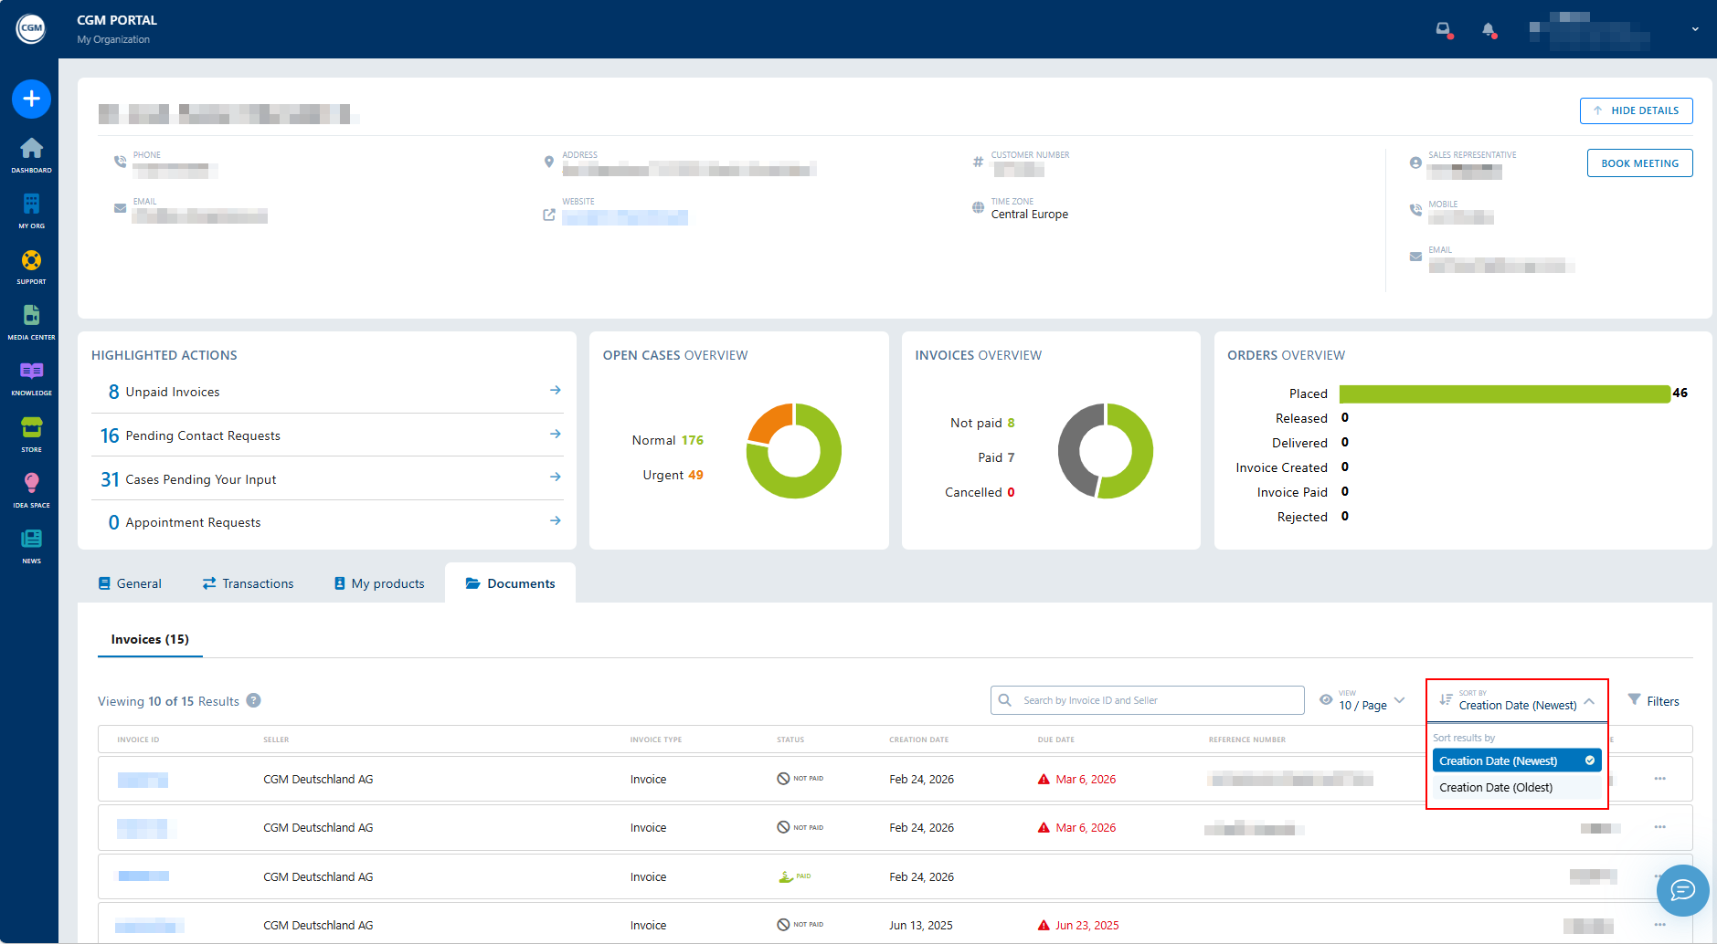Select Creation Date (Oldest) sort option
Screen dimensions: 1717x944
coord(1517,787)
